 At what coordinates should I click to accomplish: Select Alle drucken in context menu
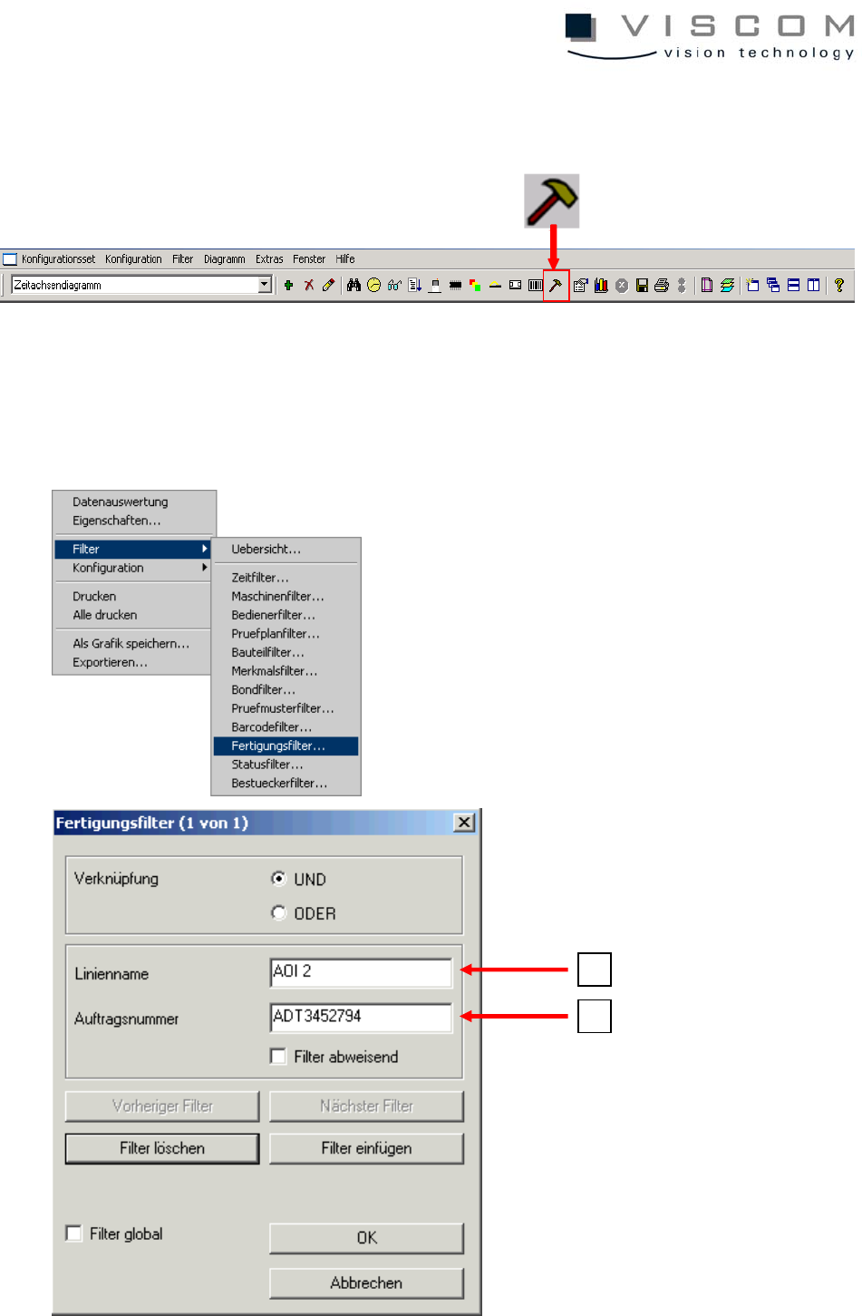coord(104,615)
